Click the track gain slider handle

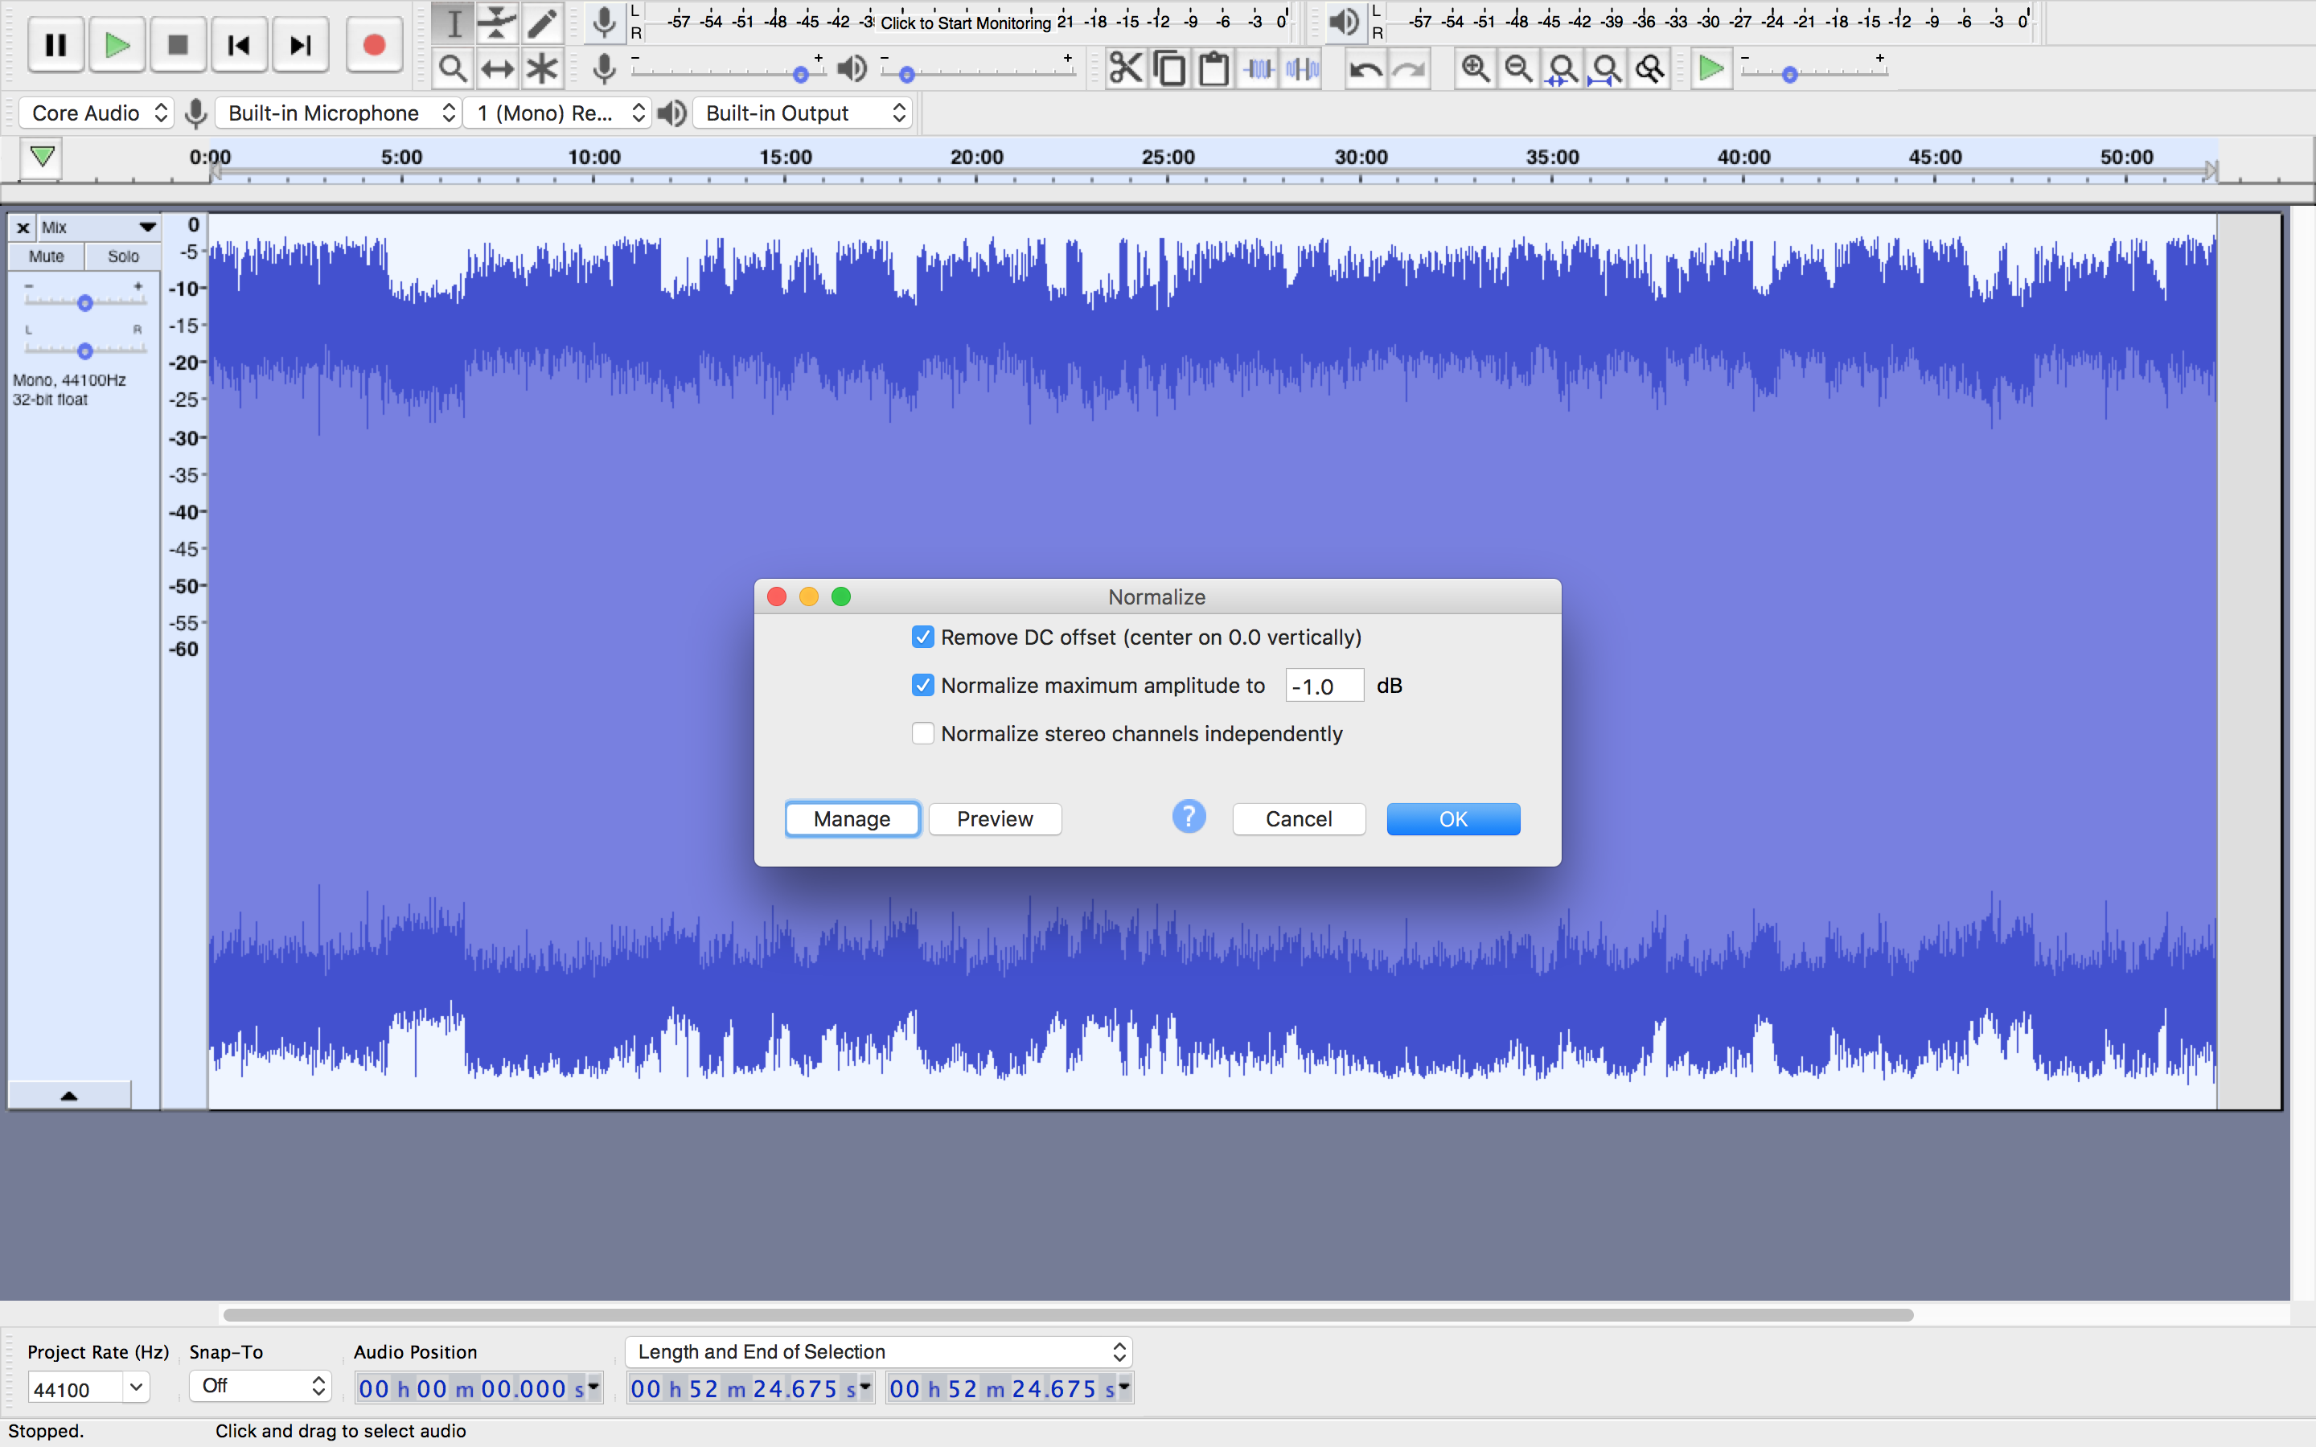tap(84, 303)
